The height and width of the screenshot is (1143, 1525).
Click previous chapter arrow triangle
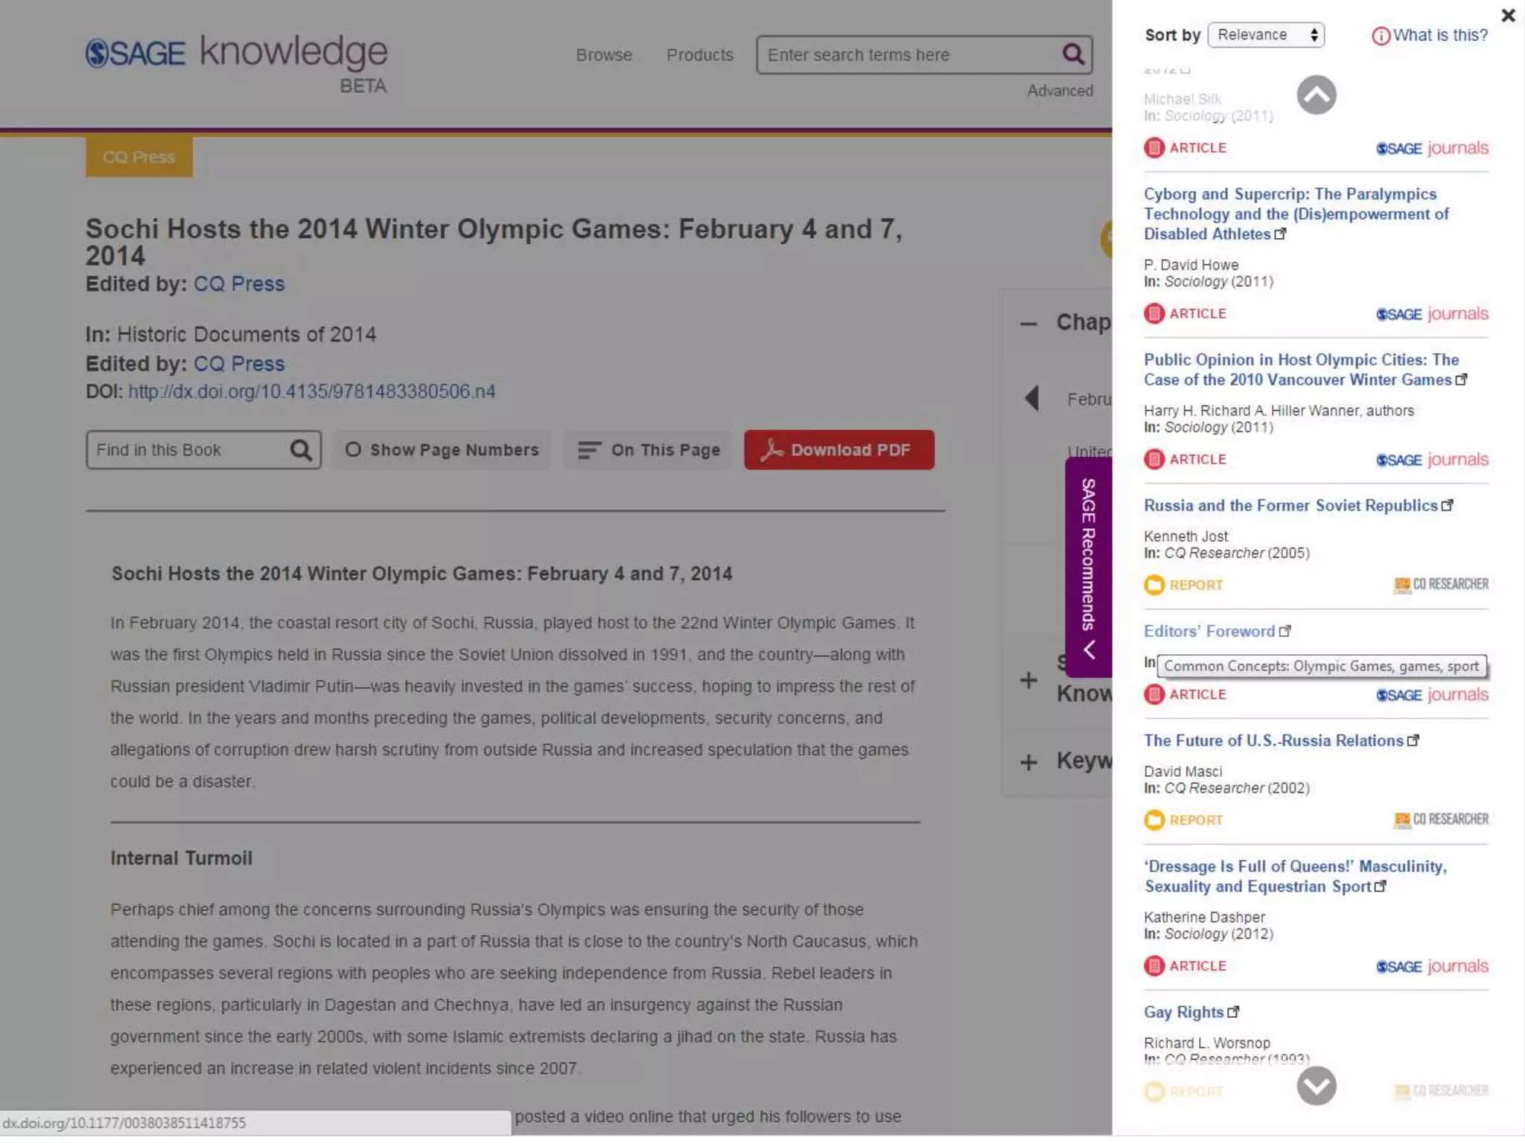[1031, 399]
